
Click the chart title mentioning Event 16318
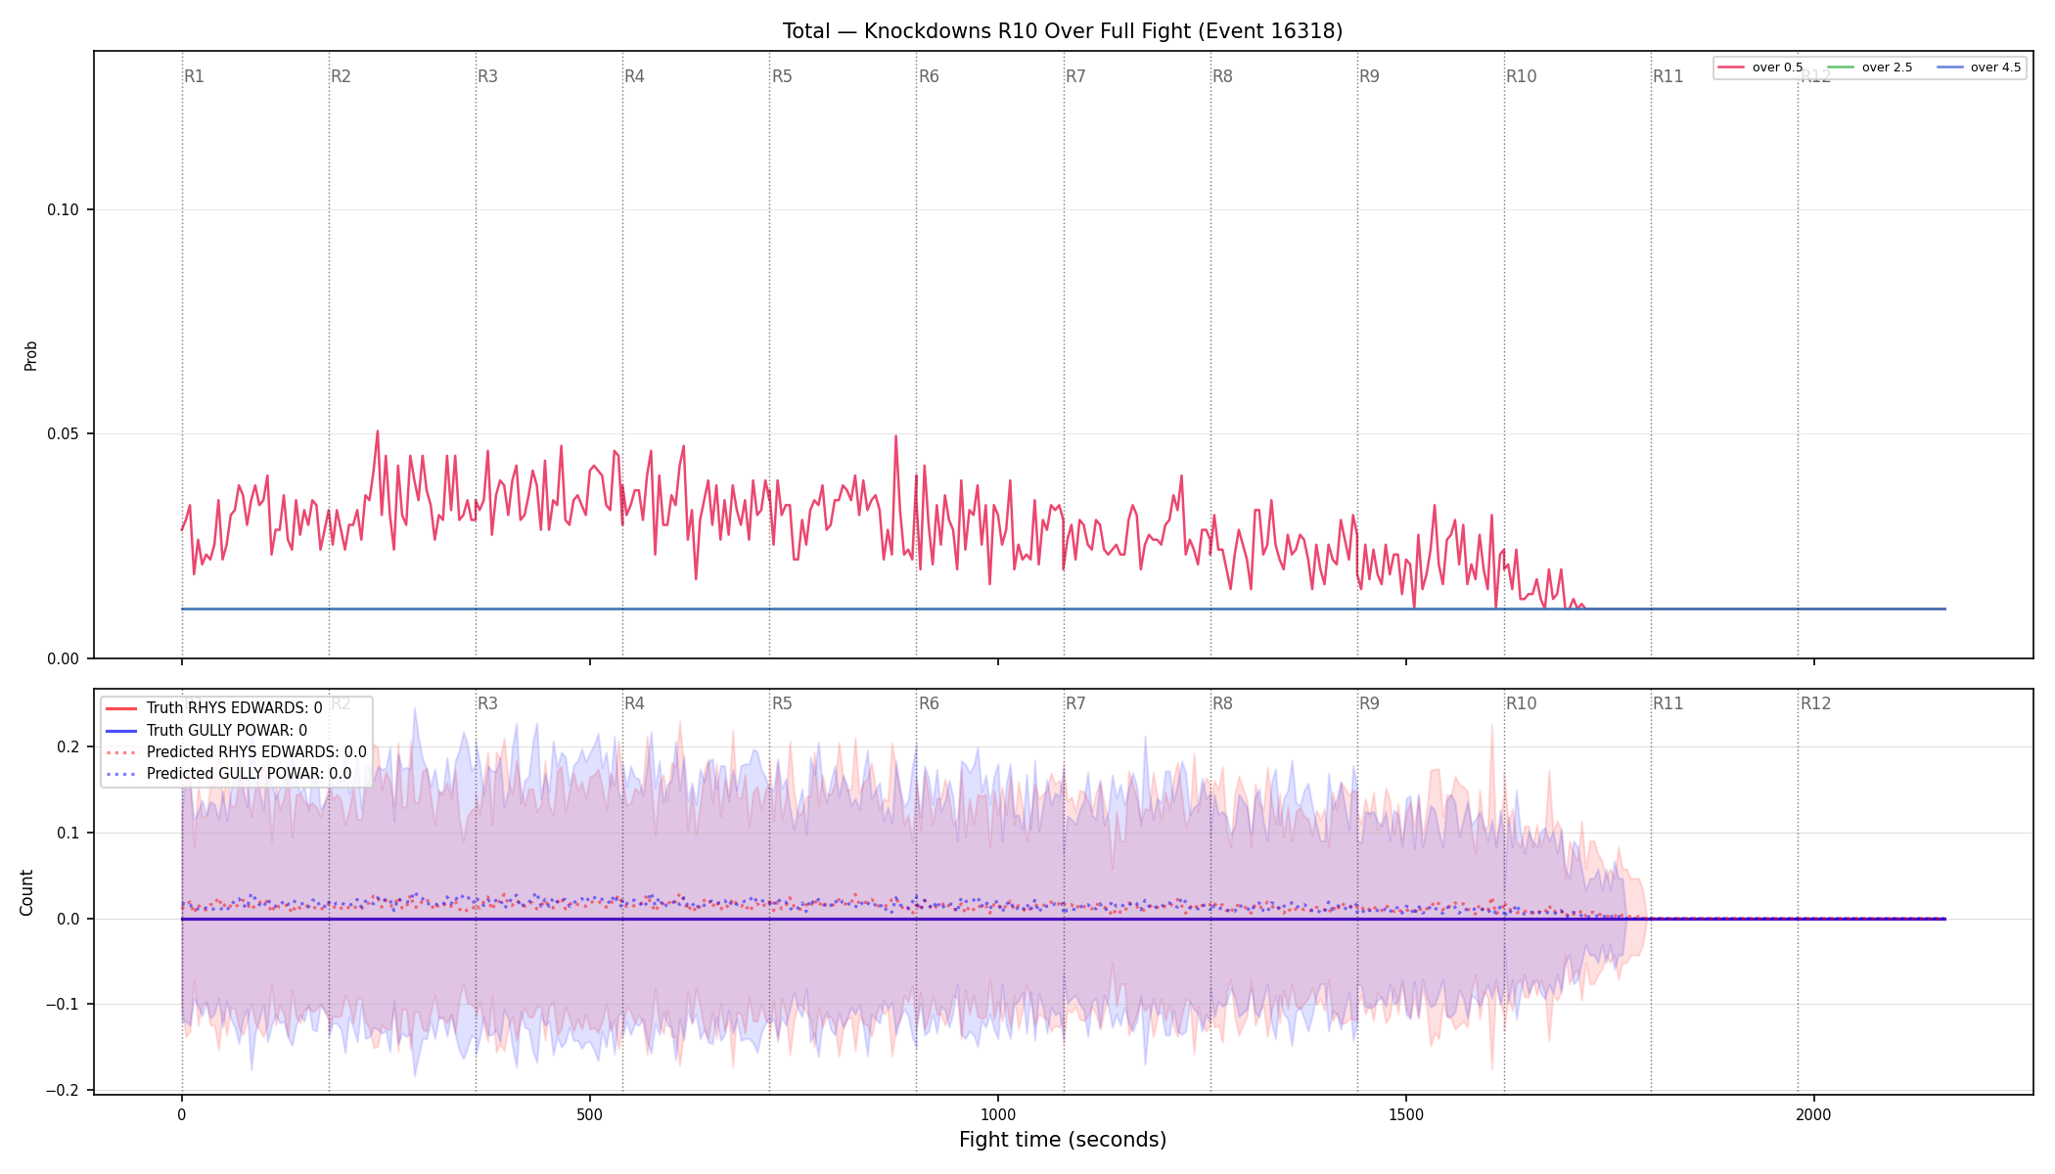pos(1063,31)
